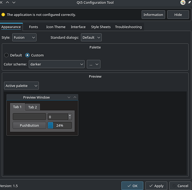
Task: Click the pin icon in the title bar
Action: pos(189,2)
